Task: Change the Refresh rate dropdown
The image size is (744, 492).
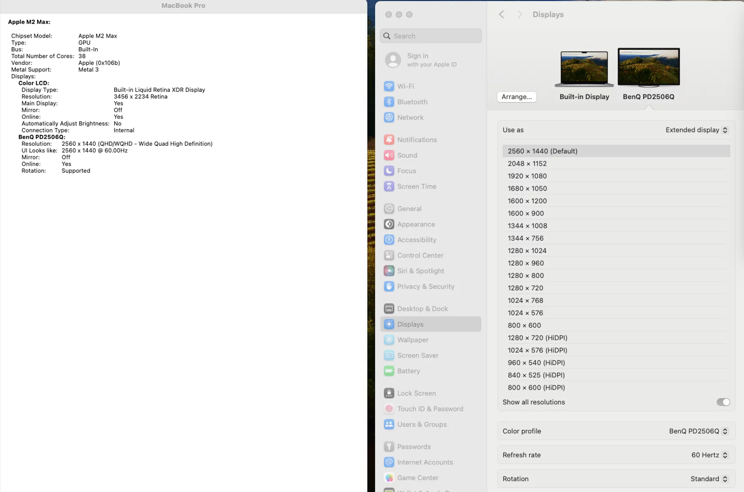Action: click(709, 455)
